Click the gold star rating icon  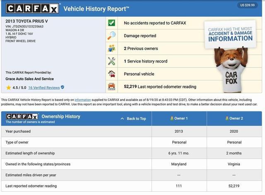[8, 88]
